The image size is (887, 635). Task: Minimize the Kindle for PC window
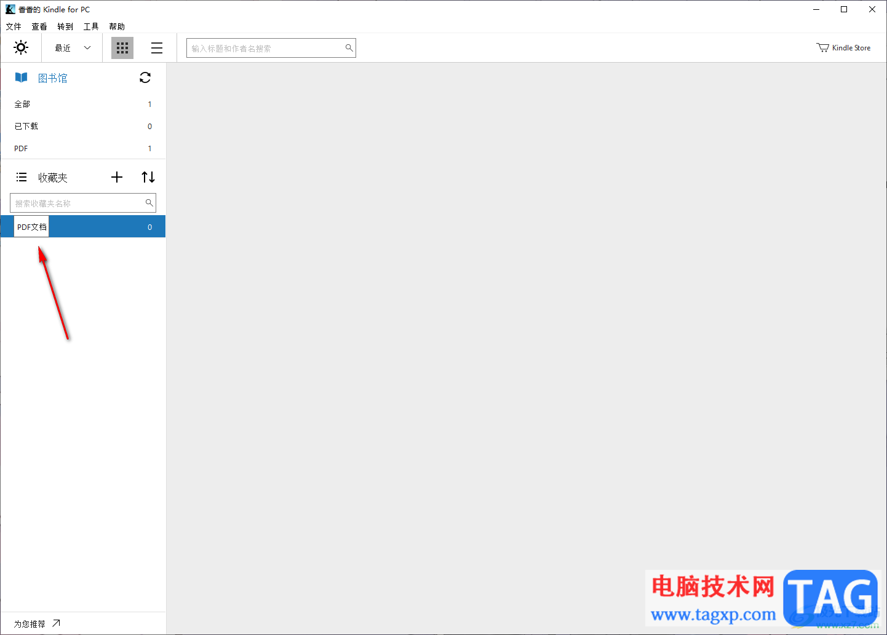[816, 9]
